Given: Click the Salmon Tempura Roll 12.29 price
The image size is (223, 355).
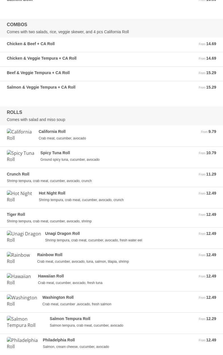Looking at the screenshot, I should [211, 319].
